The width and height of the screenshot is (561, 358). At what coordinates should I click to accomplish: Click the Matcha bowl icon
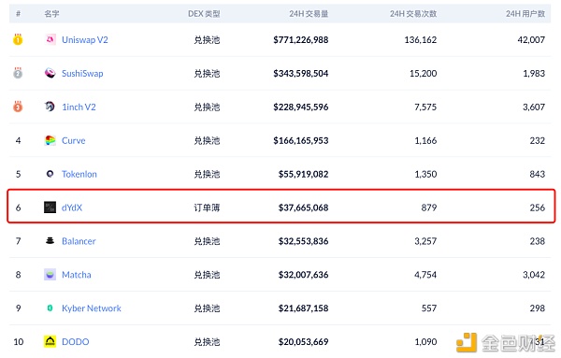50,274
